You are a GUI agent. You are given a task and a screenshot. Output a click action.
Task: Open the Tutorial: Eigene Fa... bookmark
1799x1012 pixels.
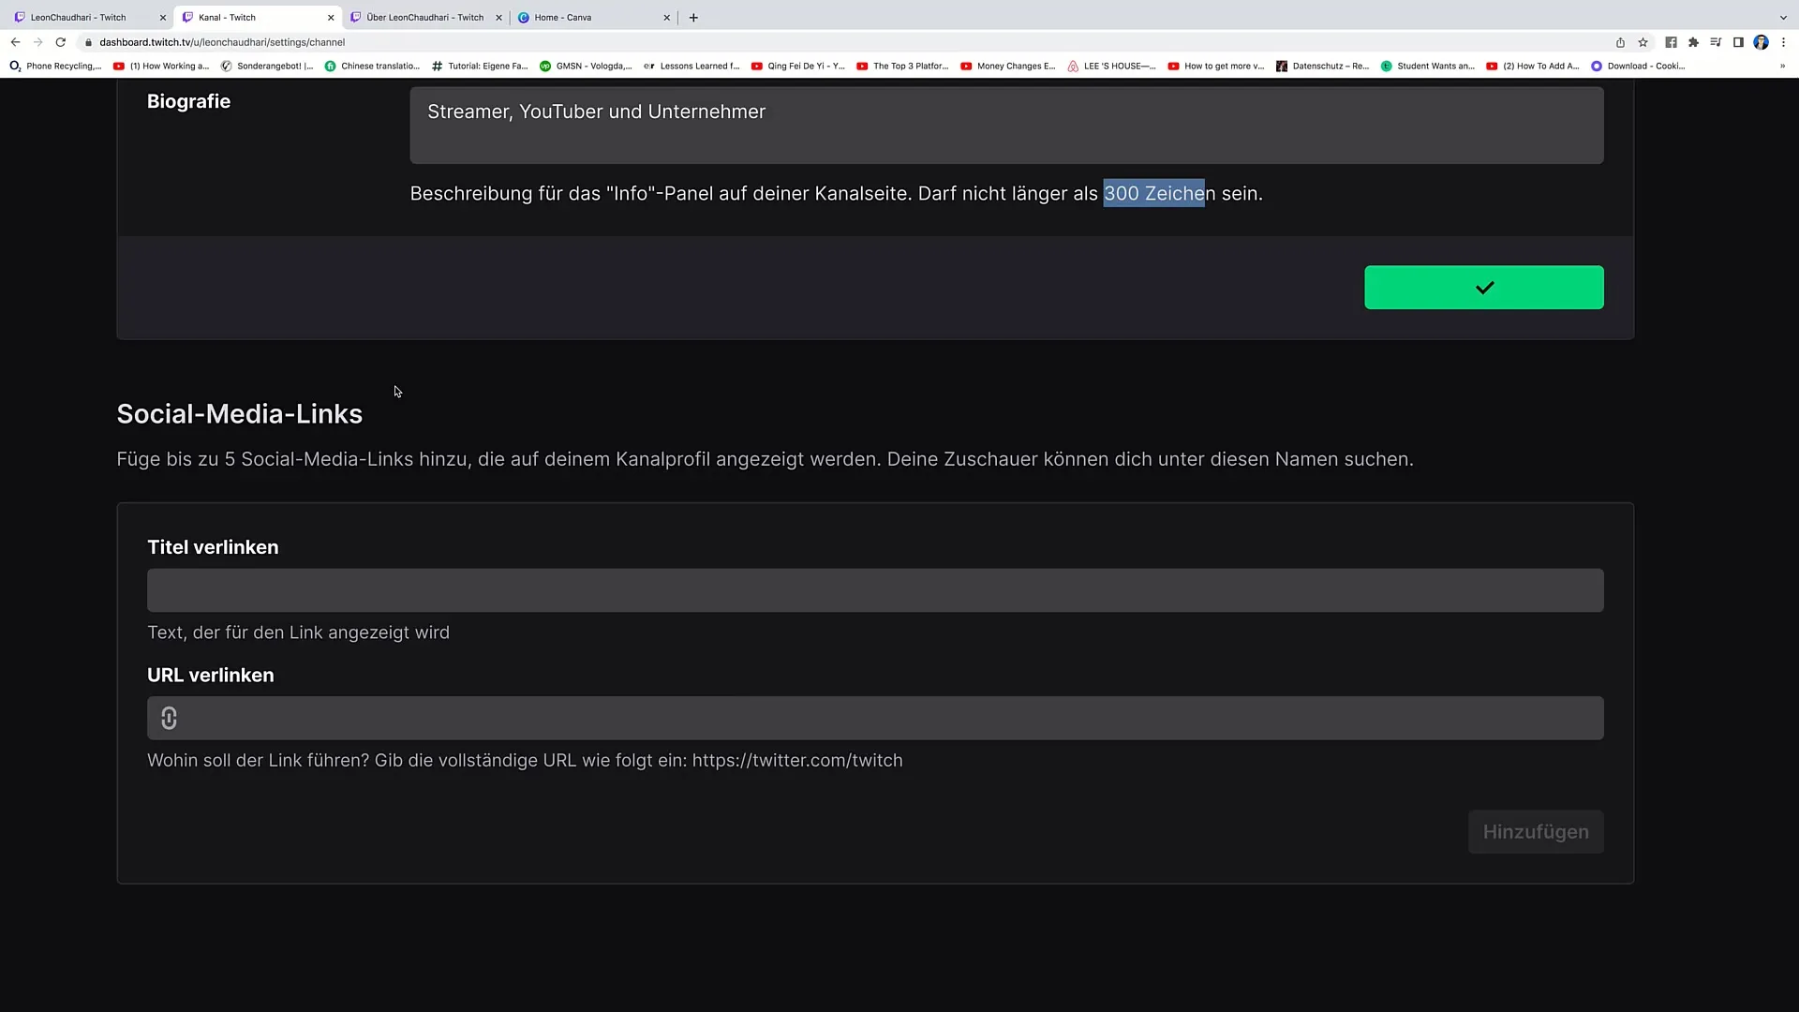(x=480, y=66)
